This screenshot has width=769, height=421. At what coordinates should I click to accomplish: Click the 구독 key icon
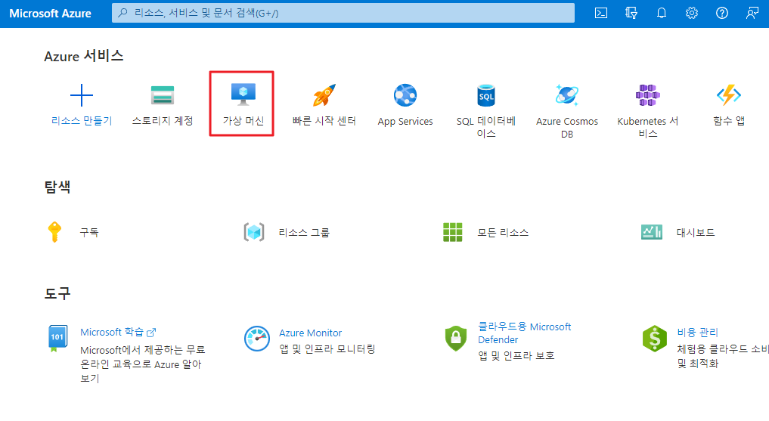pyautogui.click(x=54, y=232)
